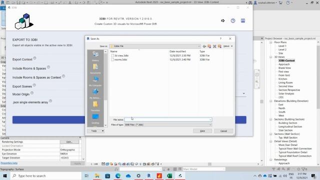Open Properties help link
The image size is (320, 180).
[x=9, y=163]
